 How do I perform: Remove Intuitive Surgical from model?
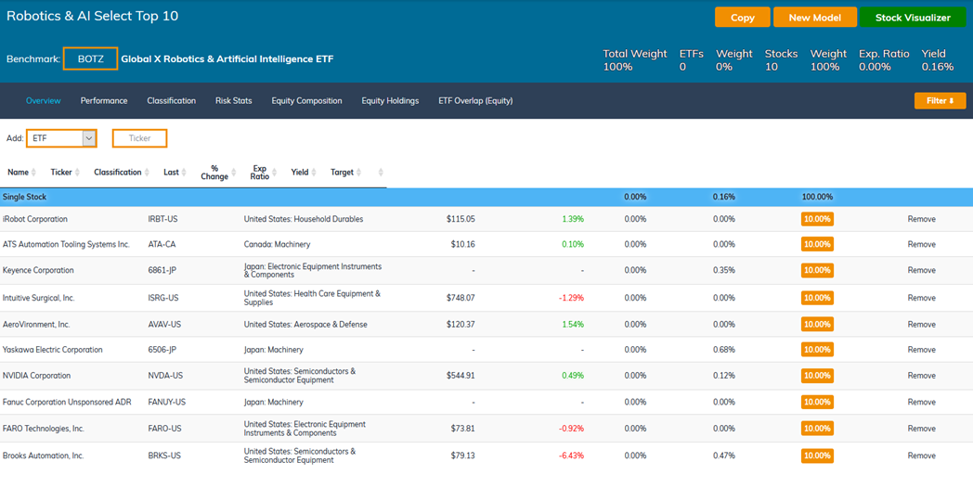coord(922,298)
